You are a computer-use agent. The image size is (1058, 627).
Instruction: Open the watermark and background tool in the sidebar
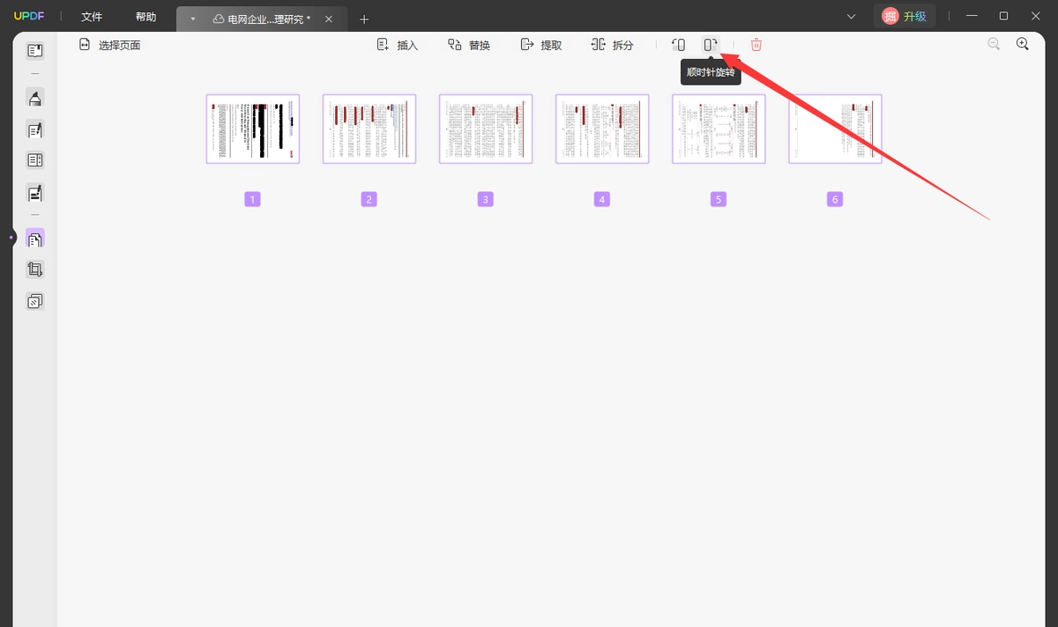(35, 301)
